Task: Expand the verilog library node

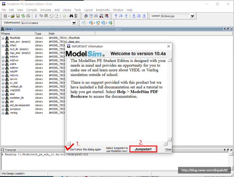Action: 3,113
